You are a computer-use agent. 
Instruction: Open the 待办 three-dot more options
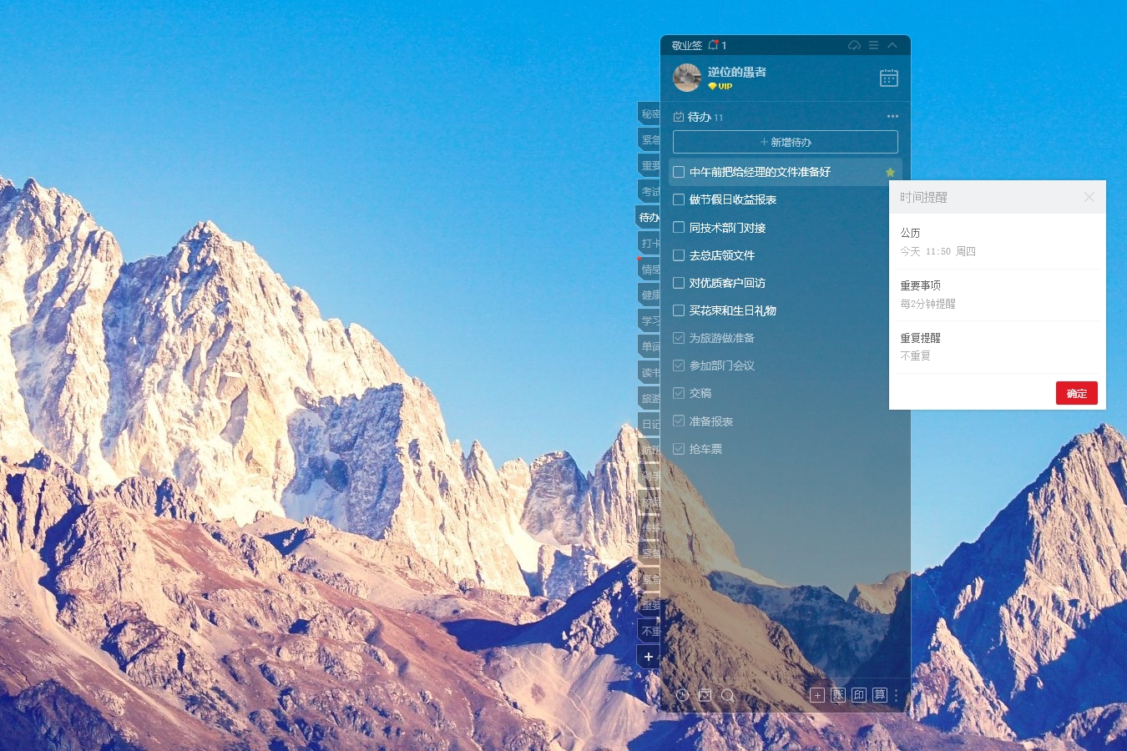[892, 117]
